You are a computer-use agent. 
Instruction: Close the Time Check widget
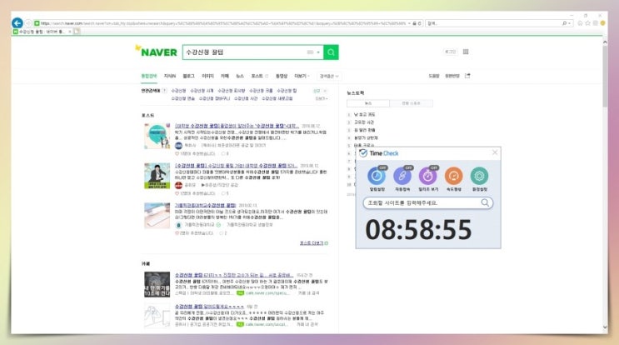pos(495,152)
